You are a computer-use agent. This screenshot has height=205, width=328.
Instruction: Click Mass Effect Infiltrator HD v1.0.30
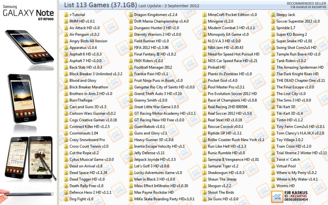(x=161, y=186)
